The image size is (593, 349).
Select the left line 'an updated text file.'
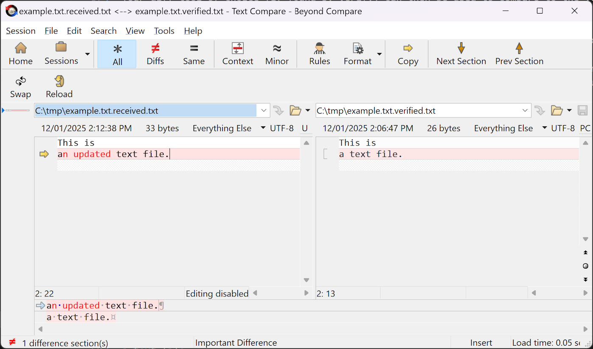tap(178, 154)
